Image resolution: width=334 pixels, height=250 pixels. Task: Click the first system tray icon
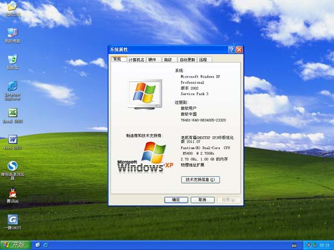[308, 245]
